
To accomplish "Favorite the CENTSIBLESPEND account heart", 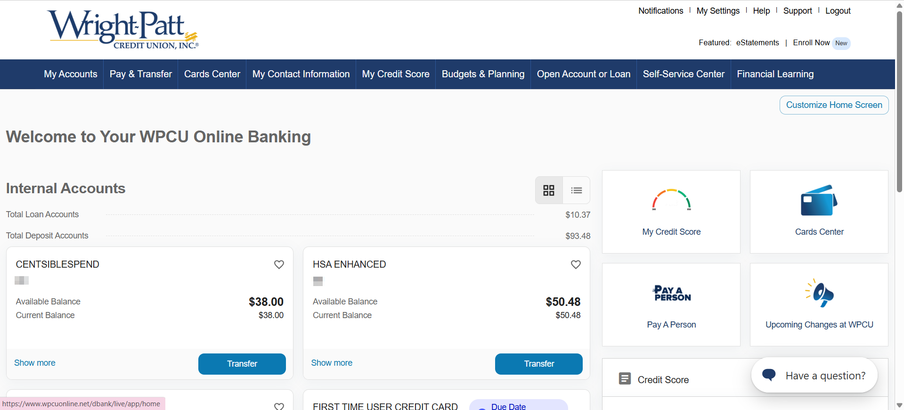I will pos(279,264).
